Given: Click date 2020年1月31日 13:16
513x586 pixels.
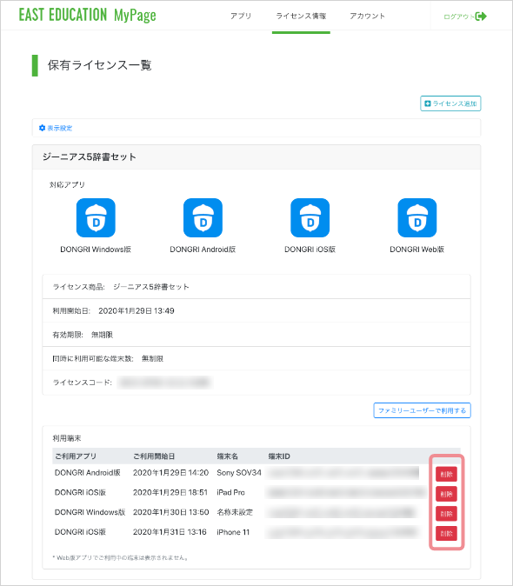Looking at the screenshot, I should click(x=170, y=532).
